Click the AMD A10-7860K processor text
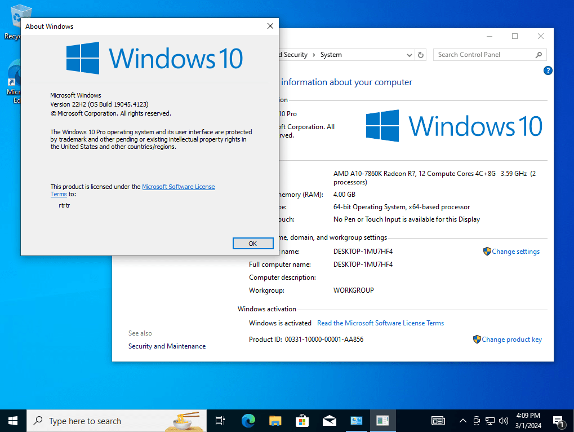 pos(434,178)
